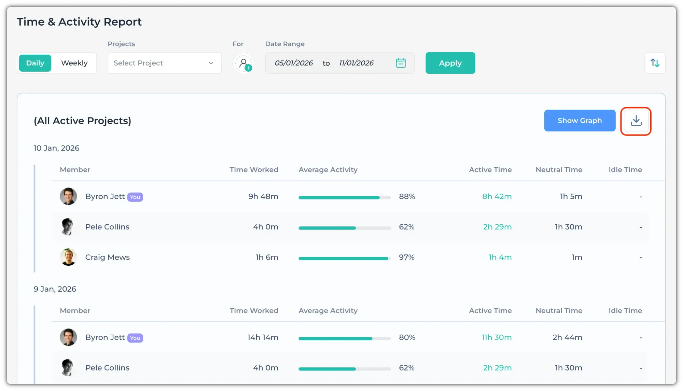Click the You badge next to Byron Jett
The image size is (683, 391).
click(x=135, y=197)
